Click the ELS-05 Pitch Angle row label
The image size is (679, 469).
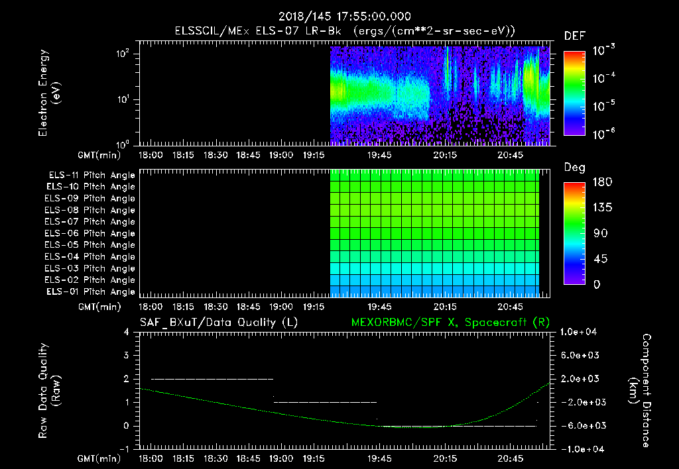click(x=90, y=245)
